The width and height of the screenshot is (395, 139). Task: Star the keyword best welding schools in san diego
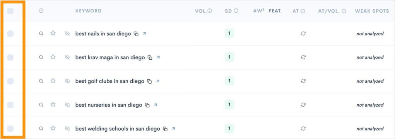[x=53, y=128]
